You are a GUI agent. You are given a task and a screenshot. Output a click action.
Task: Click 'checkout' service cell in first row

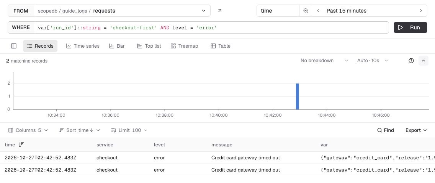[107, 158]
